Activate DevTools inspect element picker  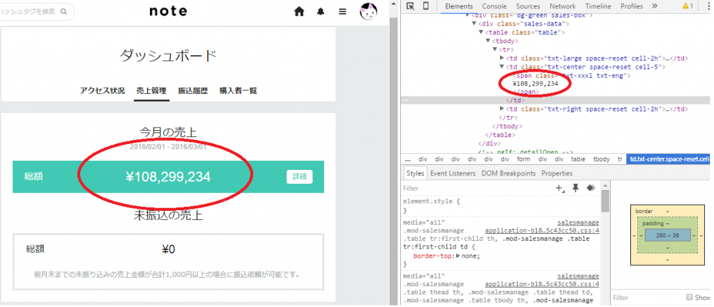pyautogui.click(x=410, y=6)
